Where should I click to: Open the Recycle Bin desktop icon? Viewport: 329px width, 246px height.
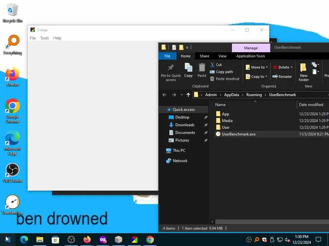[13, 13]
